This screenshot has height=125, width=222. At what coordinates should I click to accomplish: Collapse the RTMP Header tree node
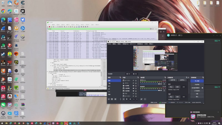(x=49, y=73)
